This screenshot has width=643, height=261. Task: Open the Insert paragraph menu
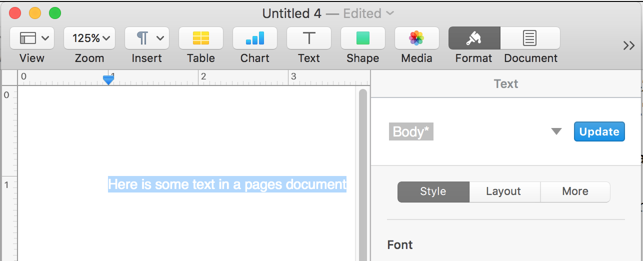tap(147, 38)
